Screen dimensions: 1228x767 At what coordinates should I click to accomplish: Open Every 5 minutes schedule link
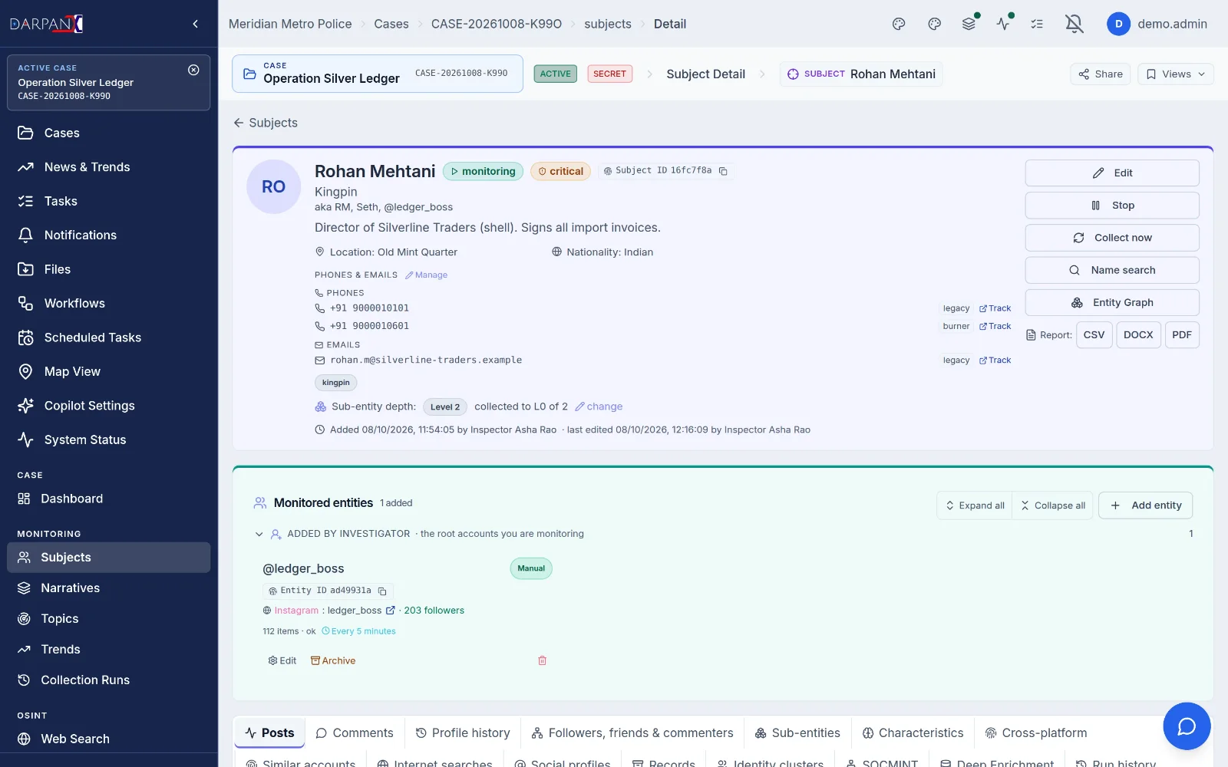tap(358, 631)
